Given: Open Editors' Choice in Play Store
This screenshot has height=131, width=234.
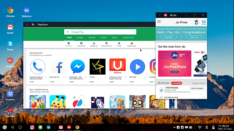Looking at the screenshot, I should coord(106,44).
